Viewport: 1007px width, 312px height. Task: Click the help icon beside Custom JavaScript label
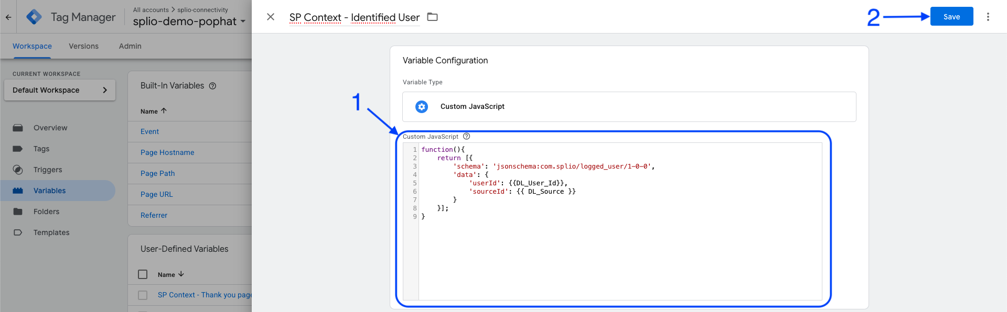tap(466, 136)
